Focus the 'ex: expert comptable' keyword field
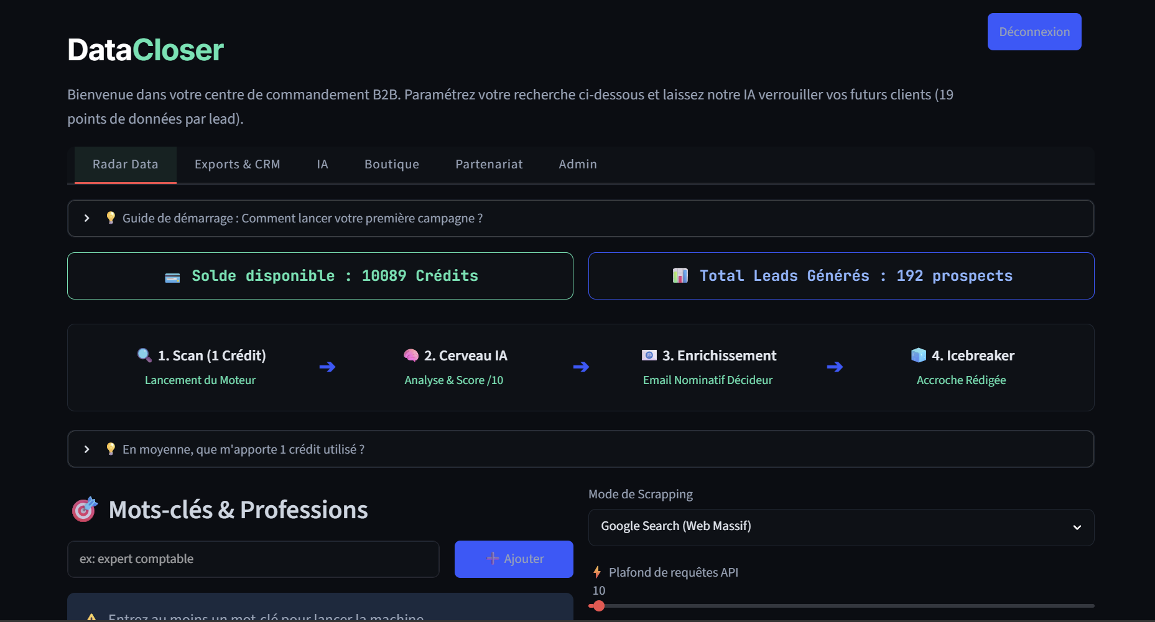 pyautogui.click(x=253, y=559)
